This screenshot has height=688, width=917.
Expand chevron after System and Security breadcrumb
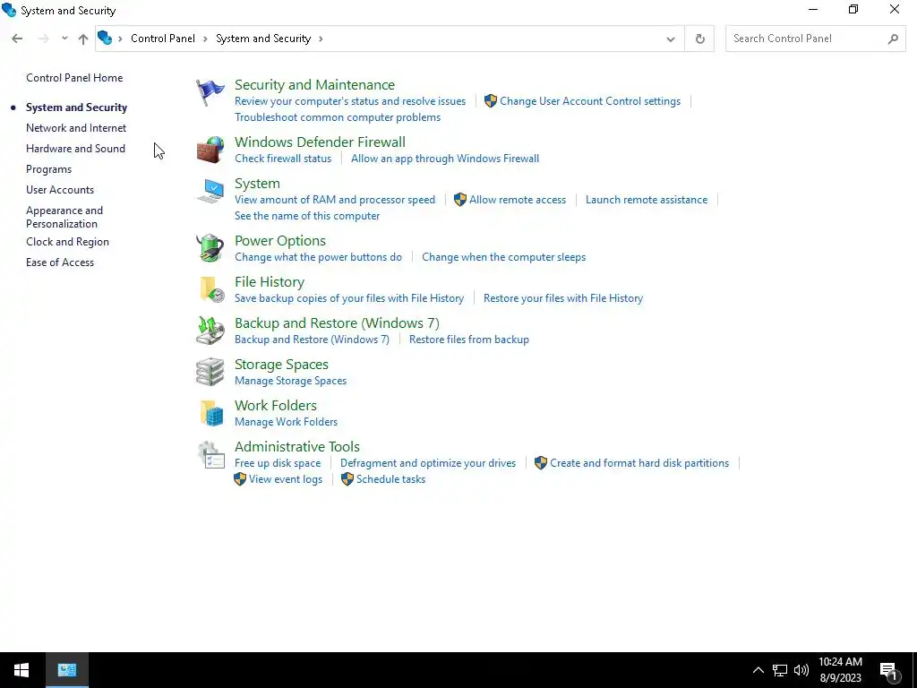click(321, 39)
